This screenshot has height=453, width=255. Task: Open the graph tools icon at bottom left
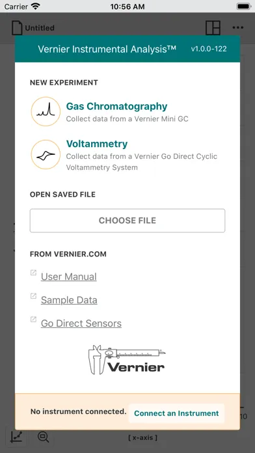point(16,437)
